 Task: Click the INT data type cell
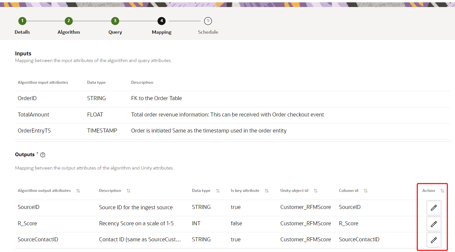196,223
